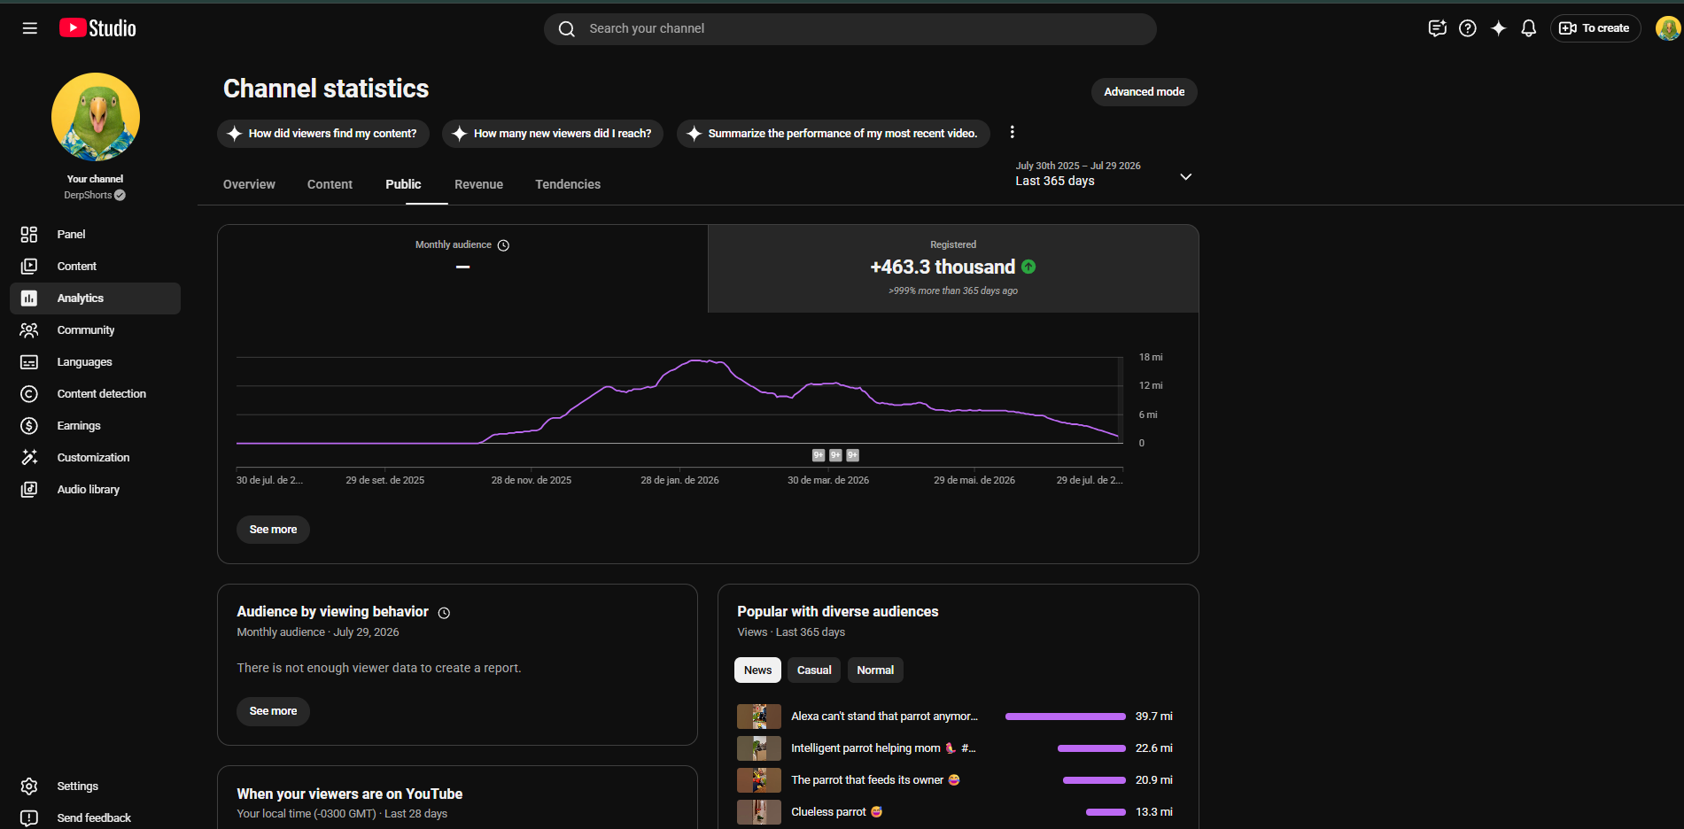Image resolution: width=1684 pixels, height=829 pixels.
Task: Click the Content icon in sidebar
Action: (29, 266)
